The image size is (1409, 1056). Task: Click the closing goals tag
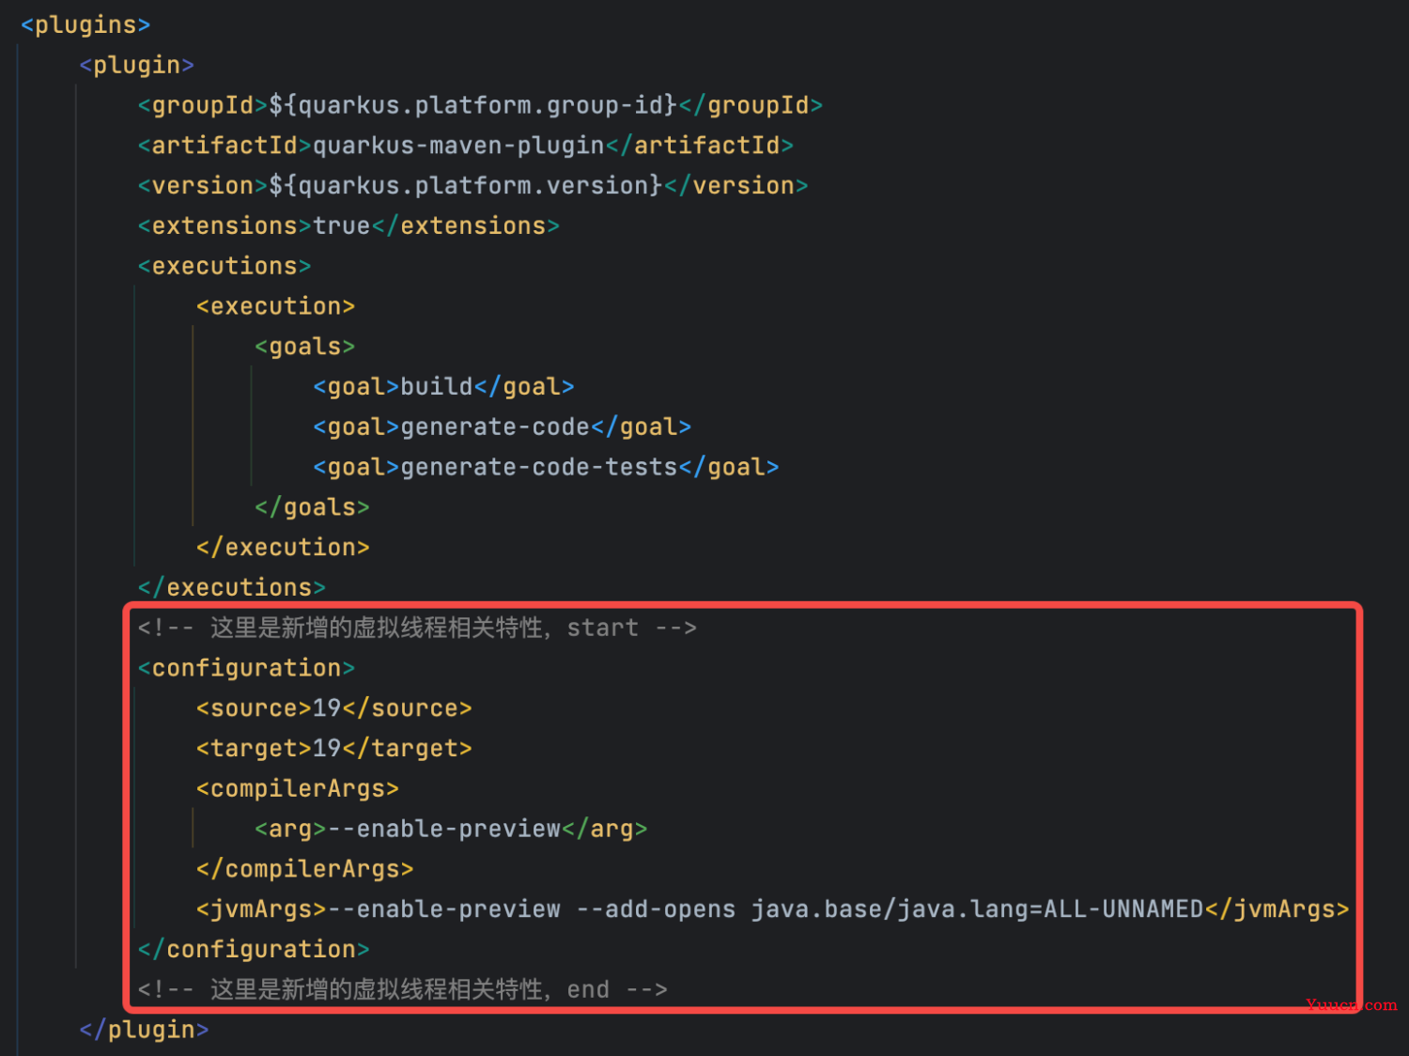(312, 508)
